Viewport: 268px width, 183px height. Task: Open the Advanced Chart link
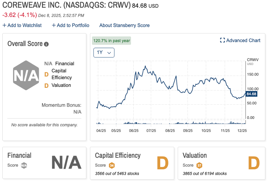click(x=243, y=40)
